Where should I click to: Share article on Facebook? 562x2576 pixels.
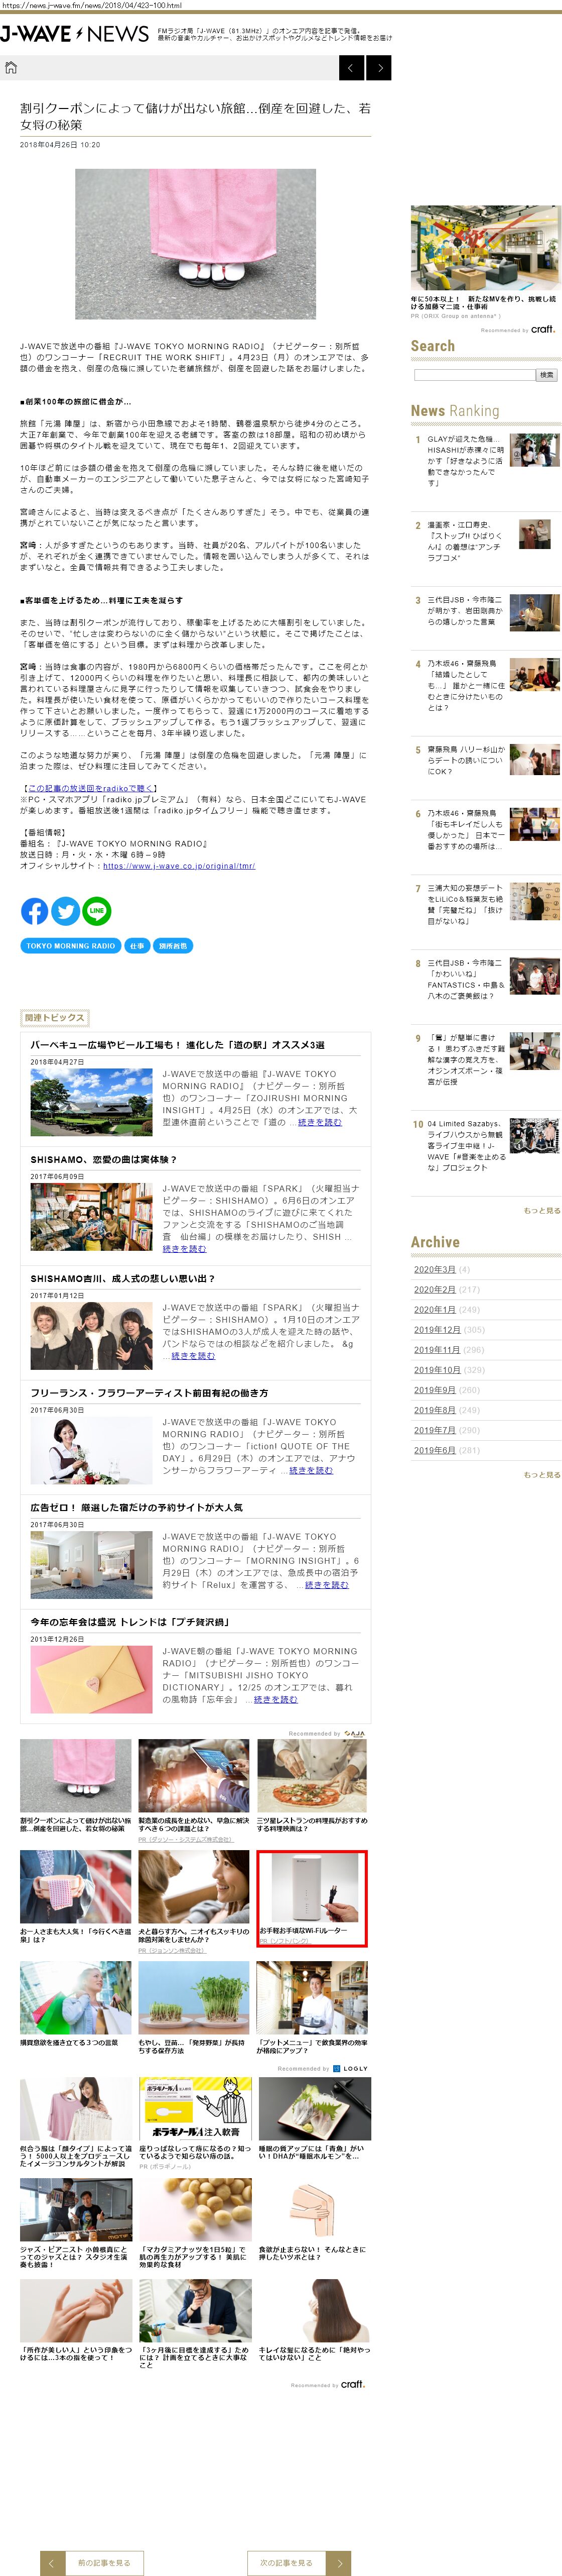(34, 910)
